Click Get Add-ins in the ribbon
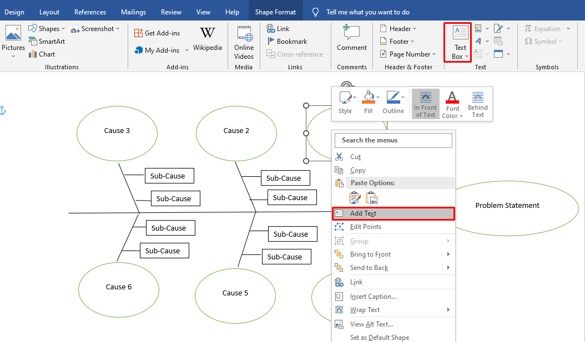 click(157, 33)
